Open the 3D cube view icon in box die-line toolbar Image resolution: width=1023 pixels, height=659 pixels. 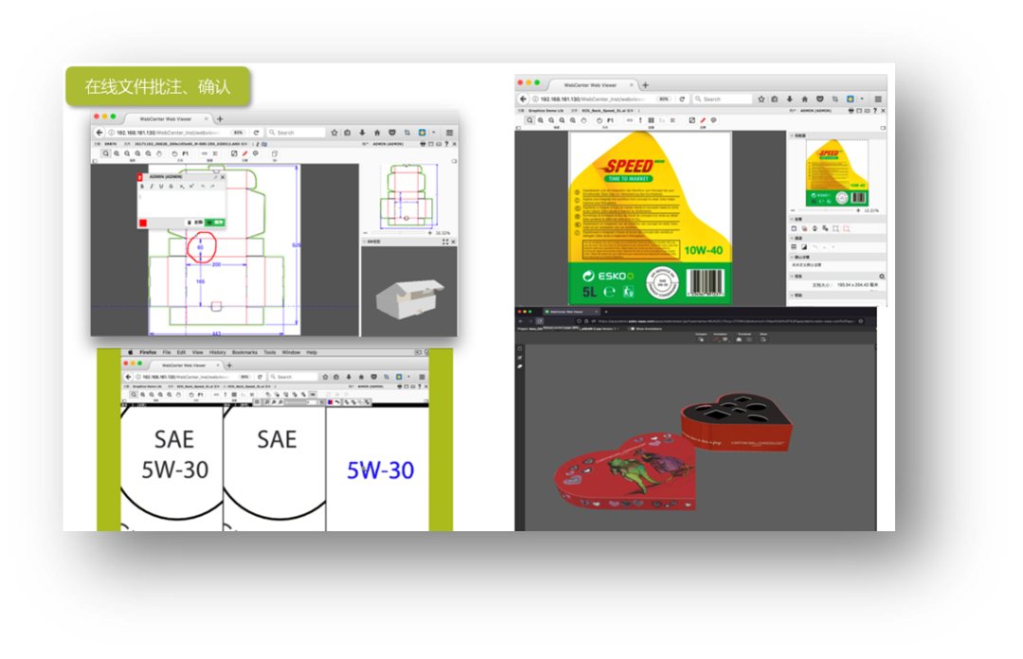(x=275, y=153)
